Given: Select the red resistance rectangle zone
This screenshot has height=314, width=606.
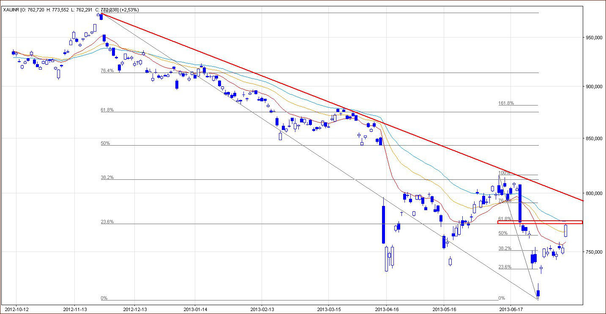Looking at the screenshot, I should click(540, 222).
